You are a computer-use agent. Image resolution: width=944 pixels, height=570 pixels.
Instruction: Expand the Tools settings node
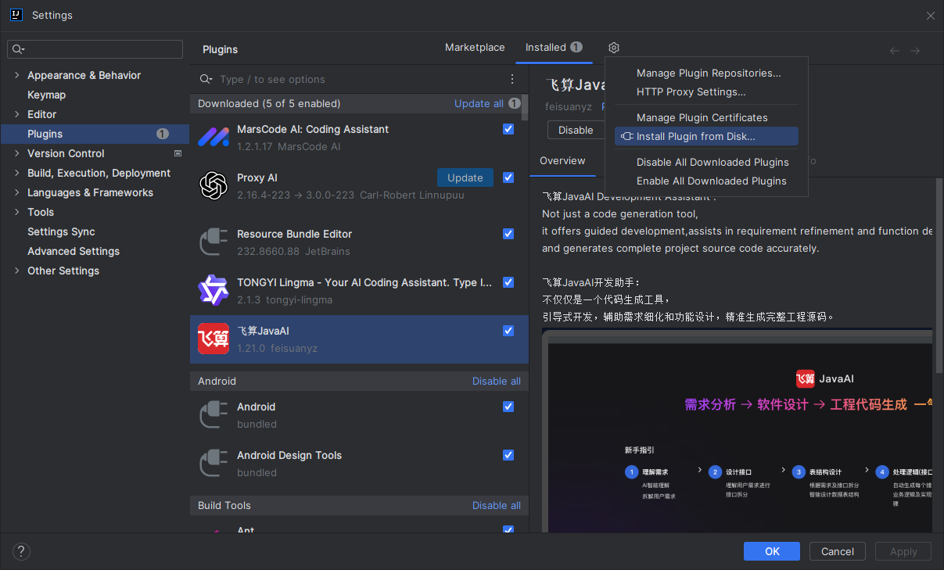point(17,212)
